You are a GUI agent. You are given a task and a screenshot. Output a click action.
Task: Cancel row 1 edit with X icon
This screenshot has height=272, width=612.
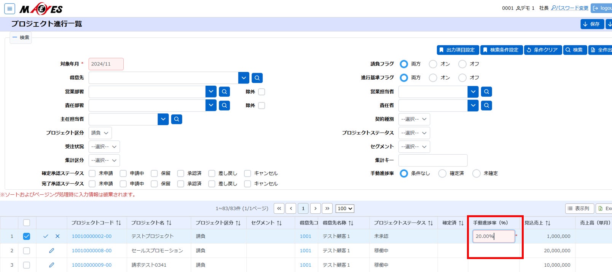pos(57,236)
